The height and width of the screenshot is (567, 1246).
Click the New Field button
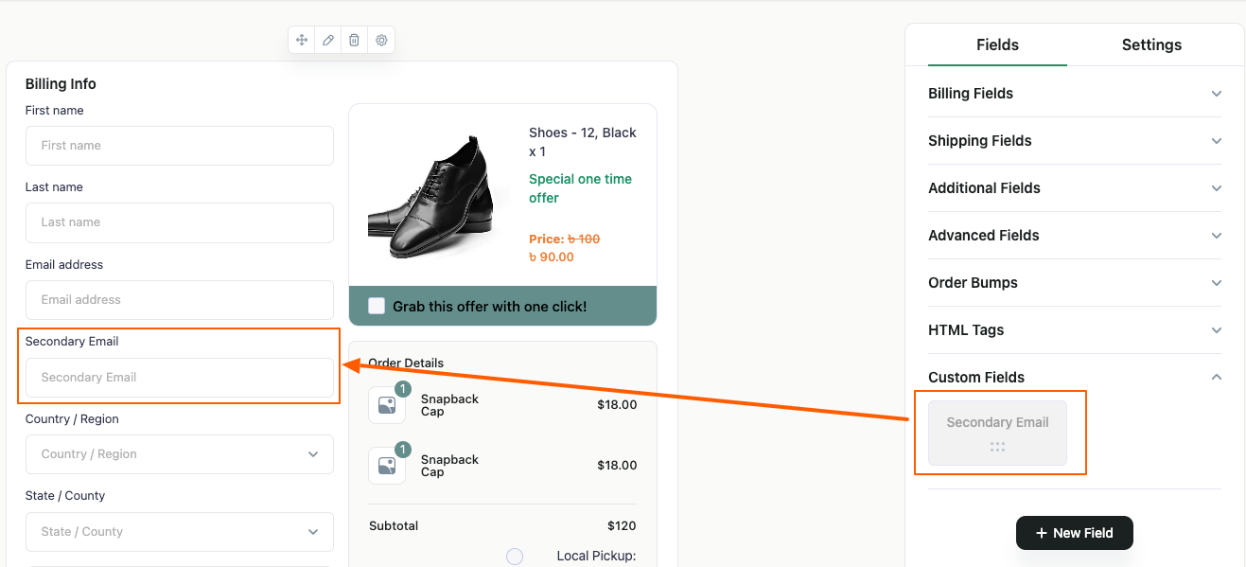[x=1074, y=533]
